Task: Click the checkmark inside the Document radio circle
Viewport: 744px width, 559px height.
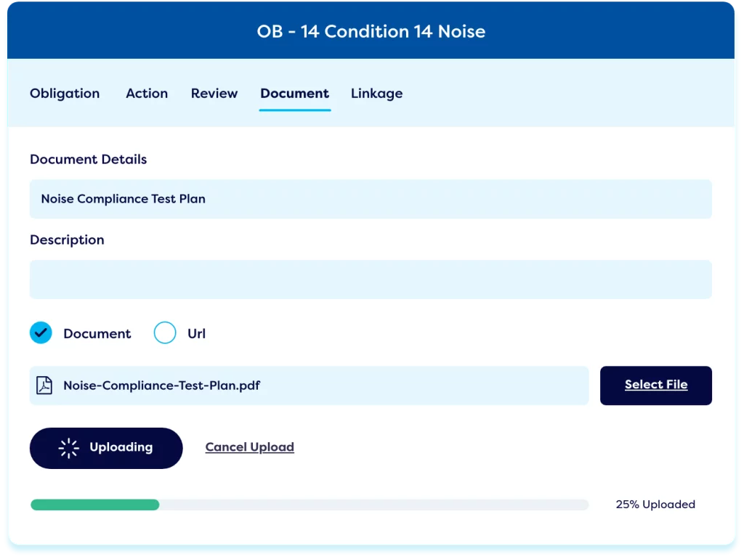Action: [x=41, y=332]
